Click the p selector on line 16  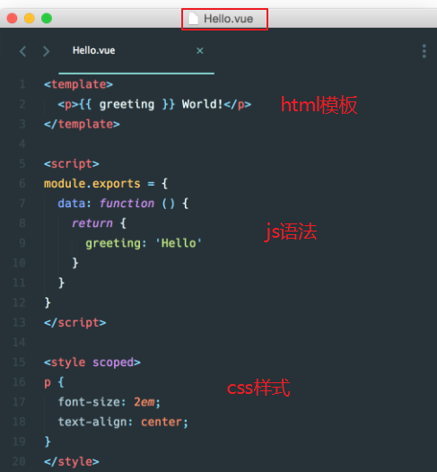click(x=48, y=383)
